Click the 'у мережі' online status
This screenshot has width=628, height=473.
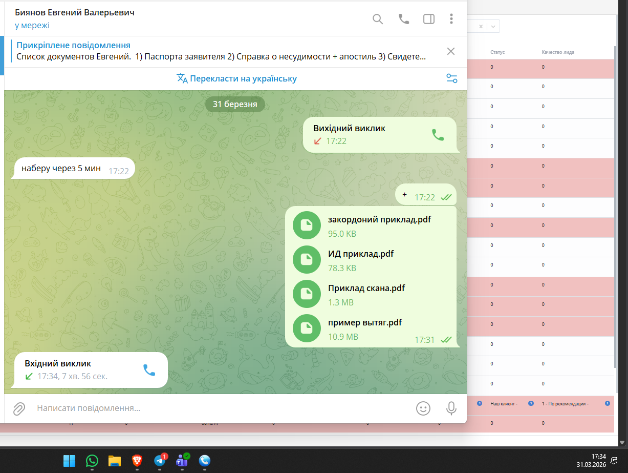(32, 25)
